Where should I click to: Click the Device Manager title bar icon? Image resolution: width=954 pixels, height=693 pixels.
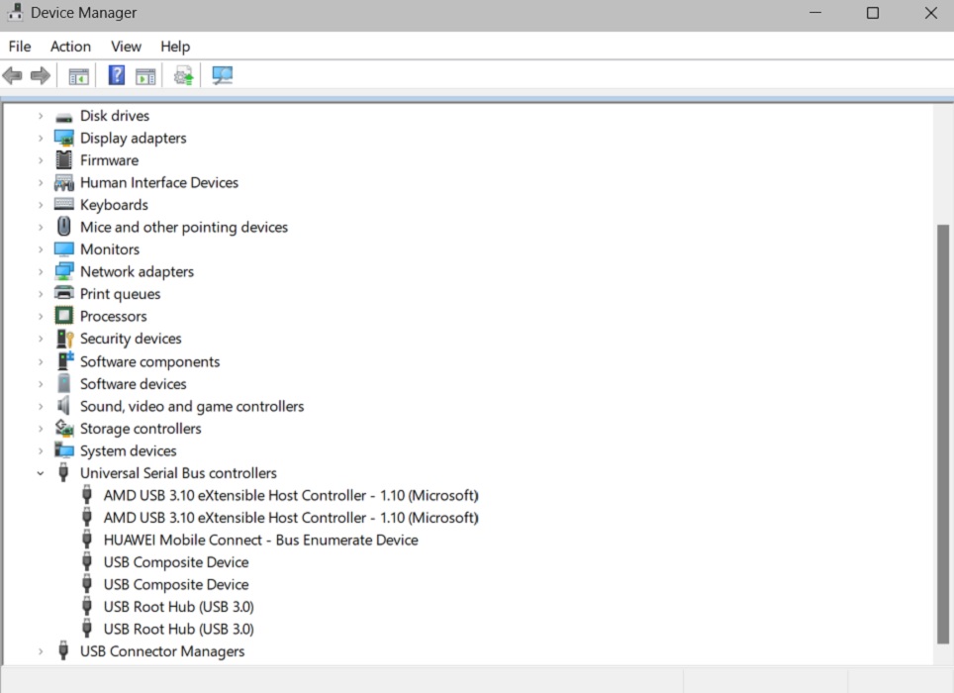point(14,13)
